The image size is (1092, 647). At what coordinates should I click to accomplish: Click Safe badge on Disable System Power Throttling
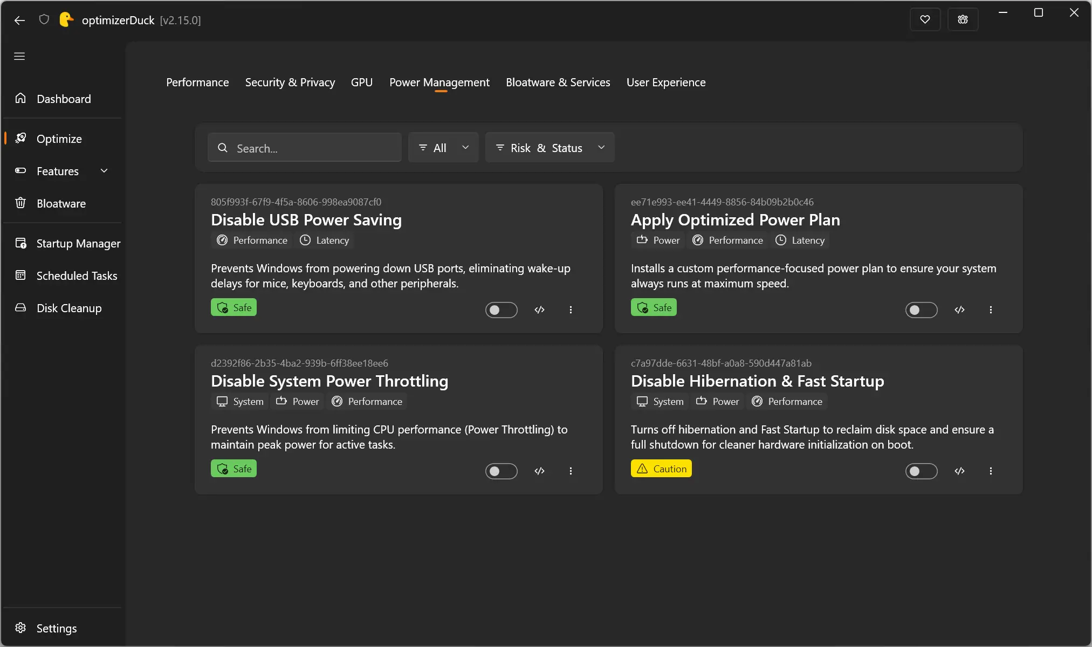tap(233, 469)
